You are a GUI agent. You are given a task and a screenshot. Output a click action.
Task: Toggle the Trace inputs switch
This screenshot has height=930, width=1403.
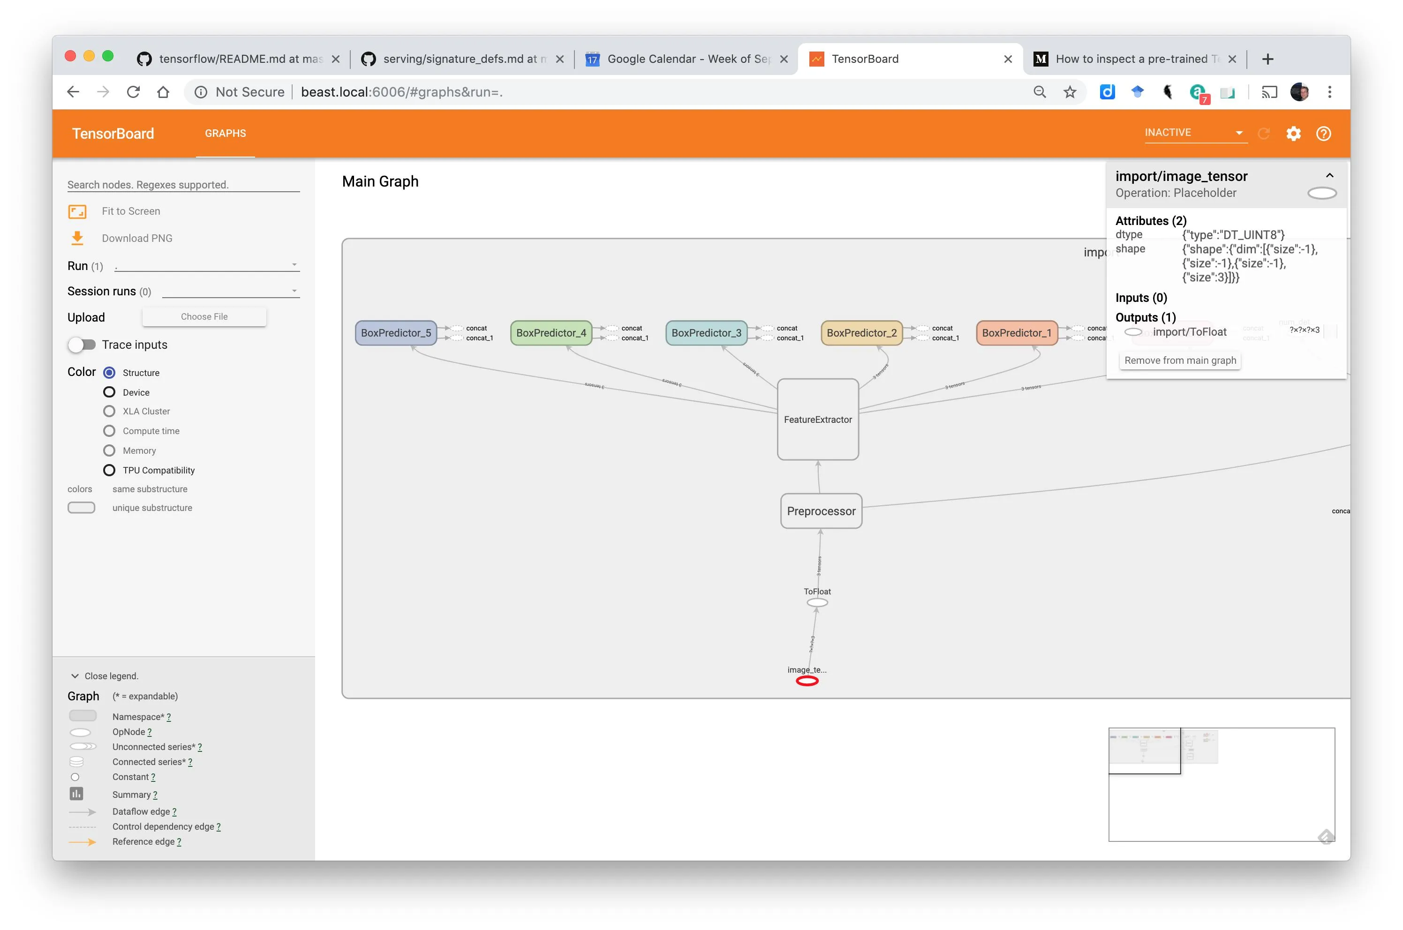82,345
